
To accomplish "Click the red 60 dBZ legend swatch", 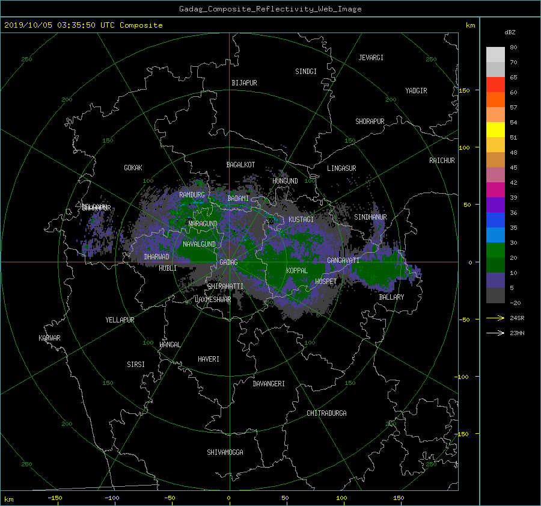I will 495,84.
